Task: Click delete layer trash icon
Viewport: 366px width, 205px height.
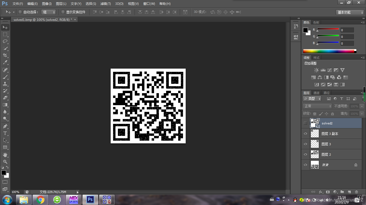Action: click(356, 192)
